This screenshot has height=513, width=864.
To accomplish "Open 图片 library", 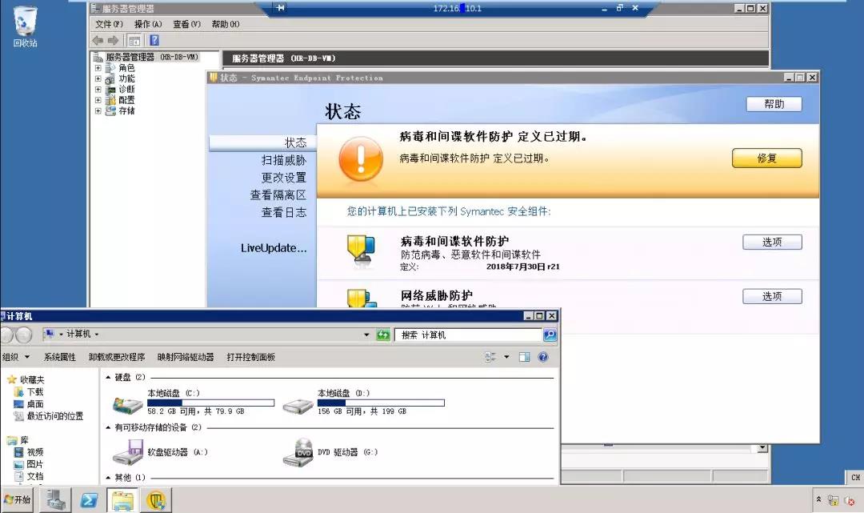I will tap(30, 464).
